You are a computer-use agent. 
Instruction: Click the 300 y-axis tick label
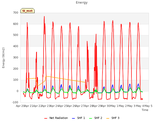[16, 57]
